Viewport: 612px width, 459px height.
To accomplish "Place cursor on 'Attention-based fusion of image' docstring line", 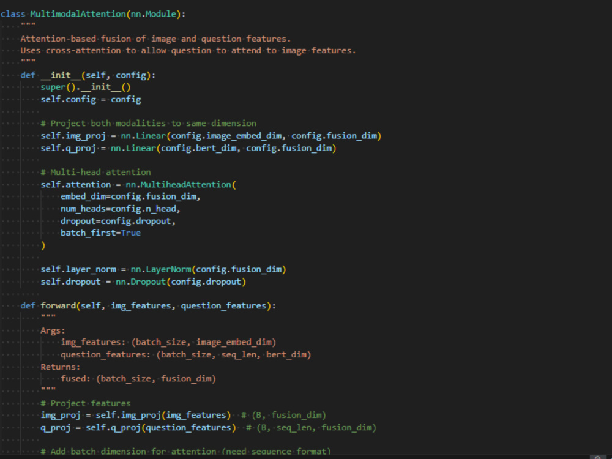I will 155,39.
